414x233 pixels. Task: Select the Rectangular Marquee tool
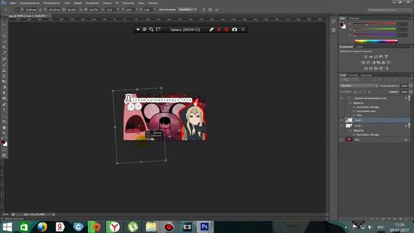(4, 30)
